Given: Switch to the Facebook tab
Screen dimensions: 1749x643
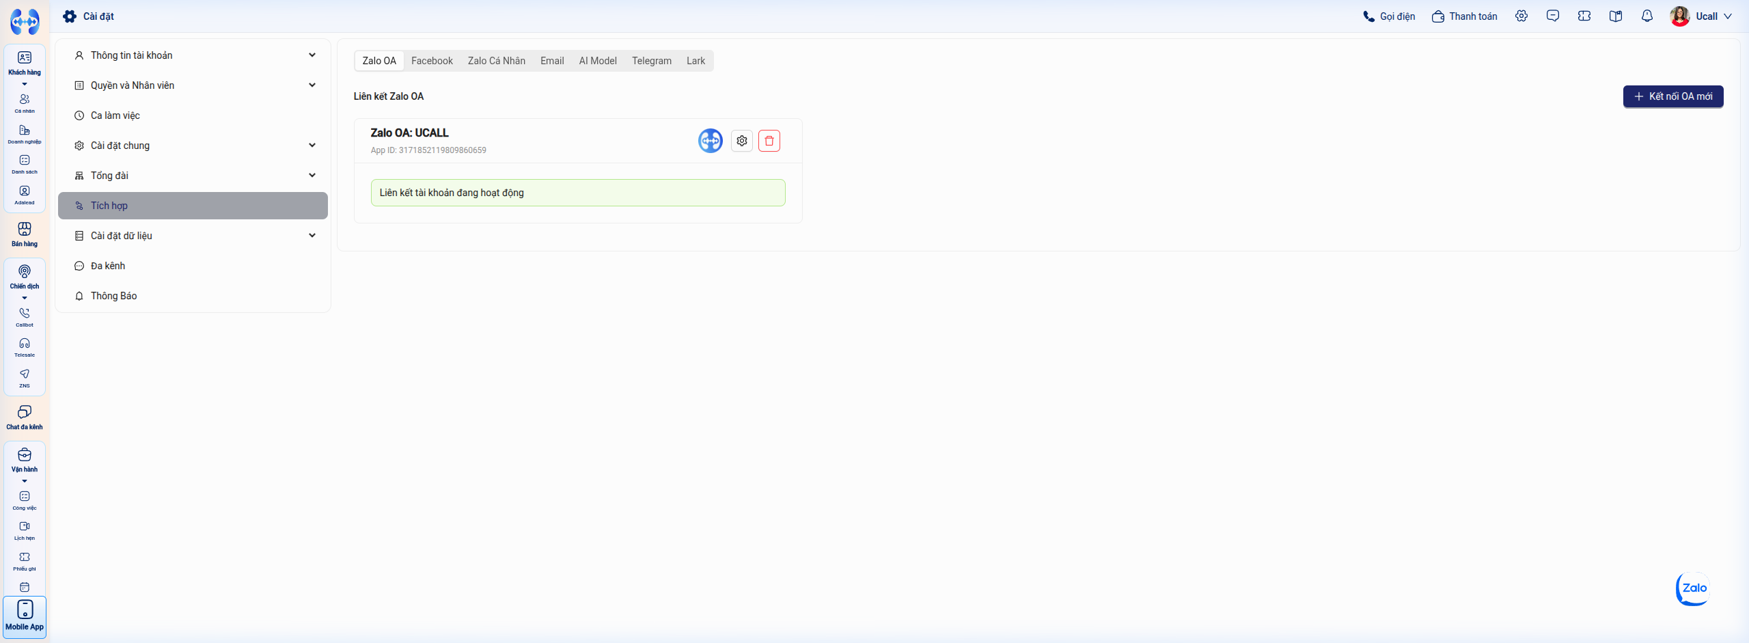Looking at the screenshot, I should pyautogui.click(x=432, y=61).
